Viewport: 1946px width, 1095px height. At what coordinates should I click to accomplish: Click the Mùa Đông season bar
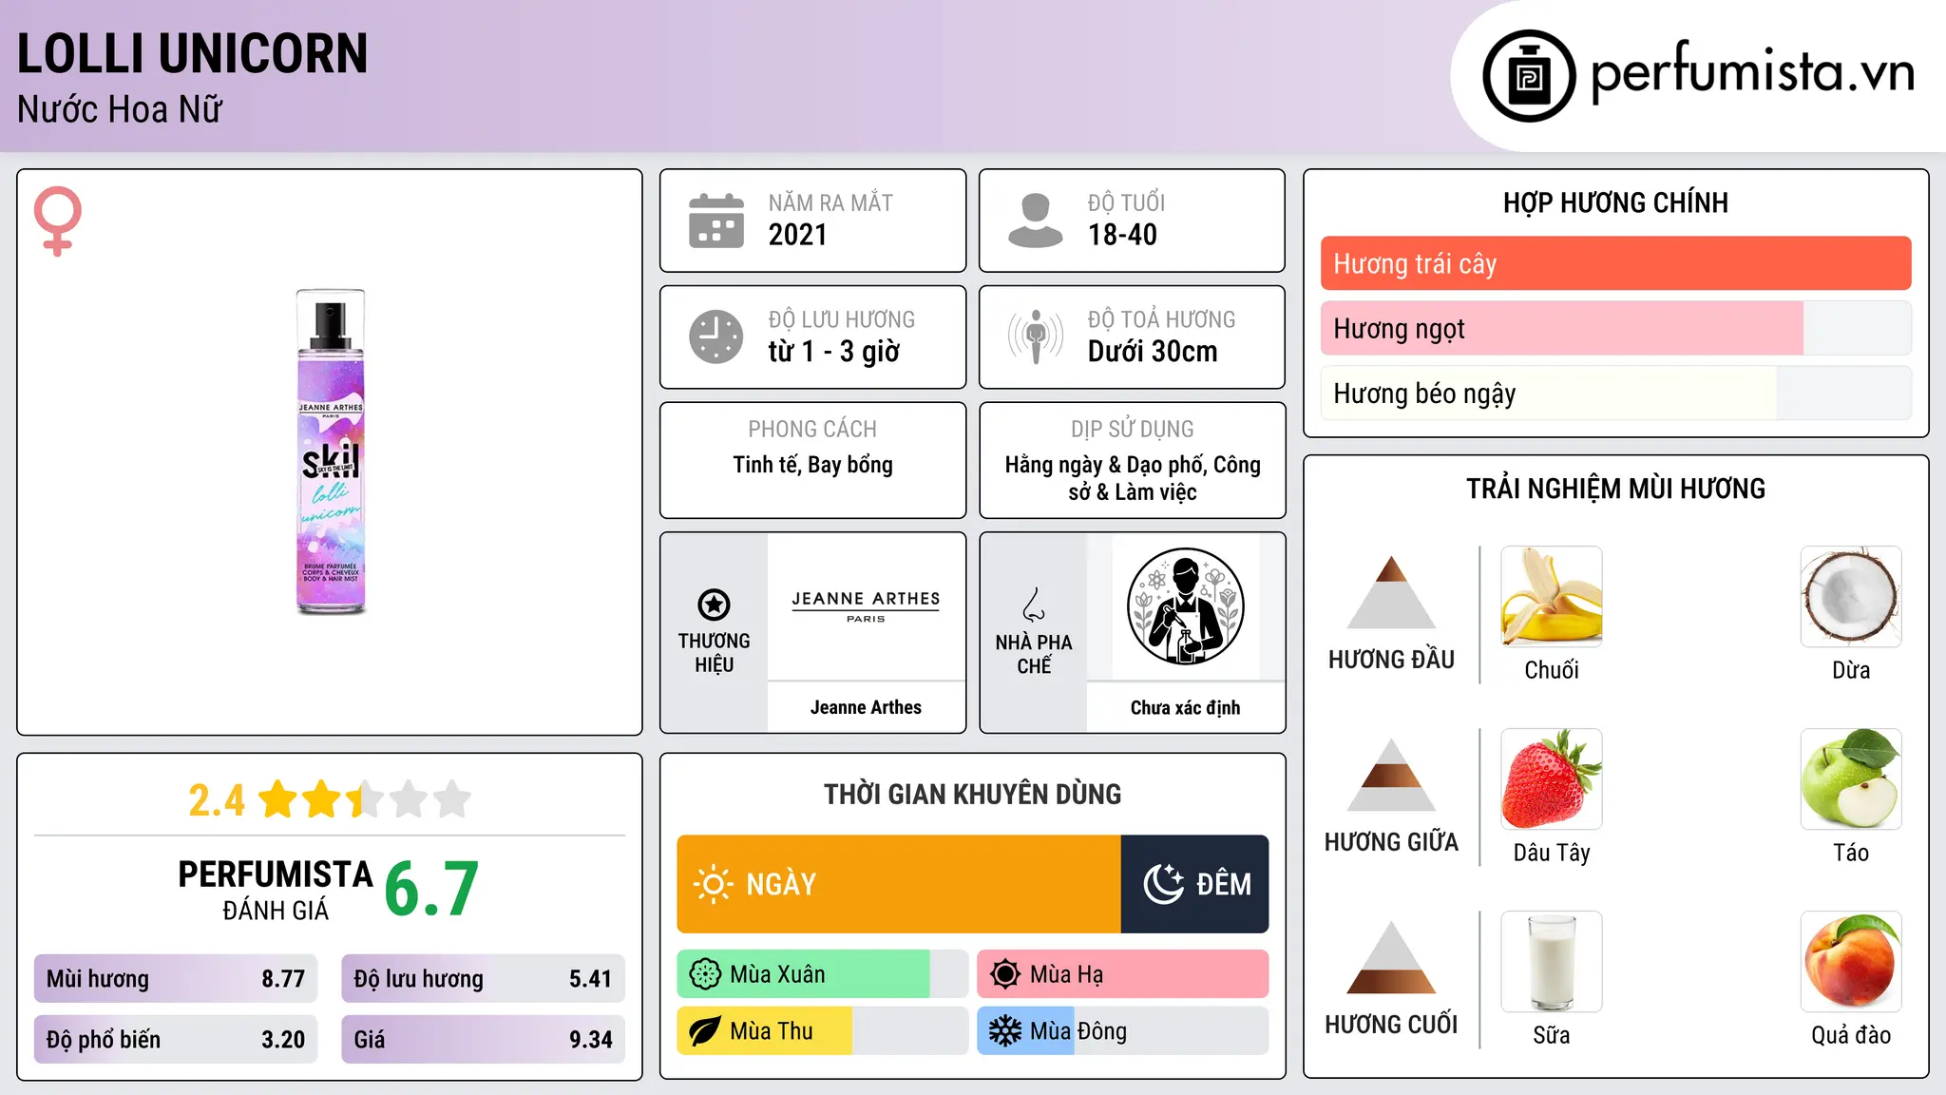point(1122,1031)
